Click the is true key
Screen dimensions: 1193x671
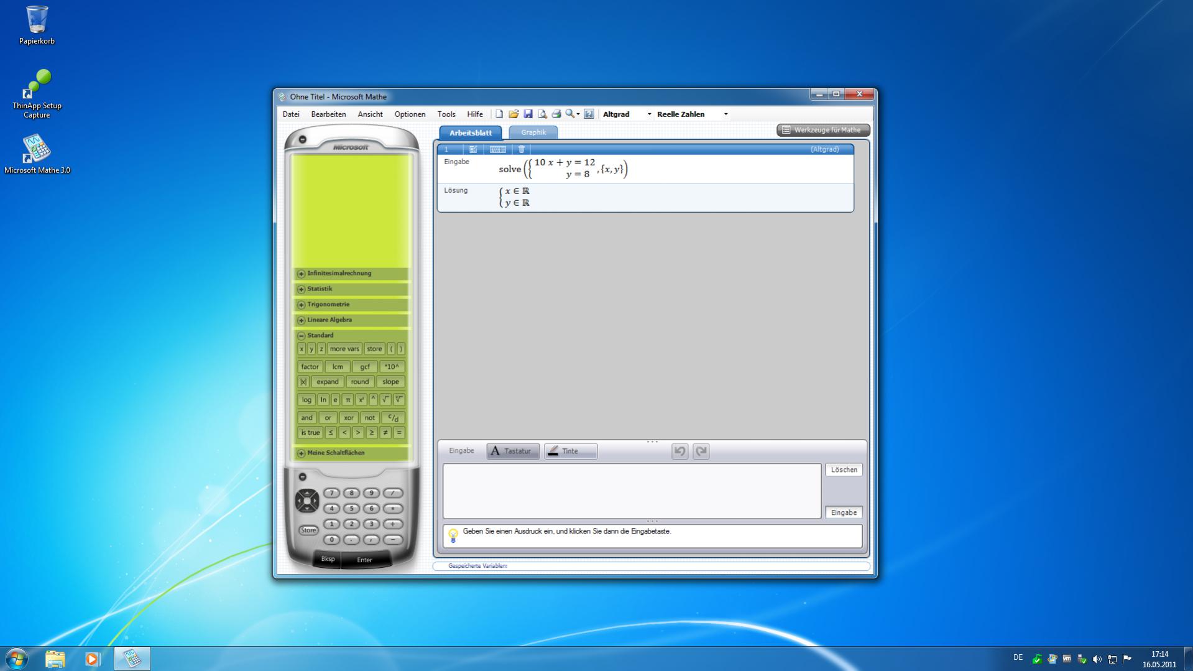tap(310, 433)
